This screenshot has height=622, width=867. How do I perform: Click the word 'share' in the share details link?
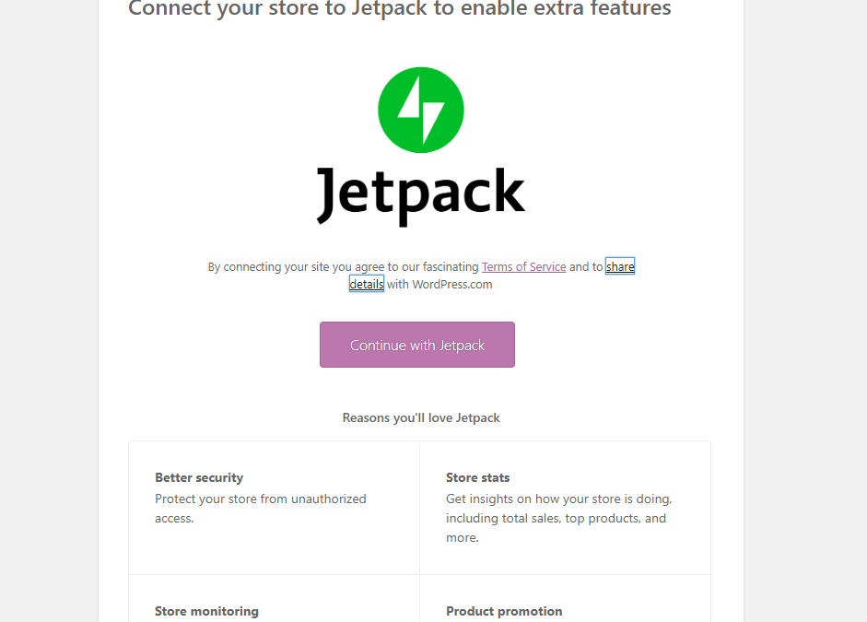[620, 266]
